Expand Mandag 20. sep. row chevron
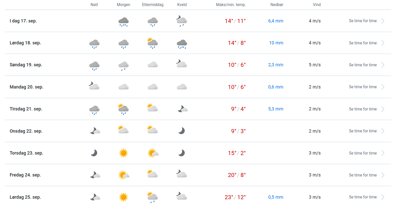 point(383,87)
